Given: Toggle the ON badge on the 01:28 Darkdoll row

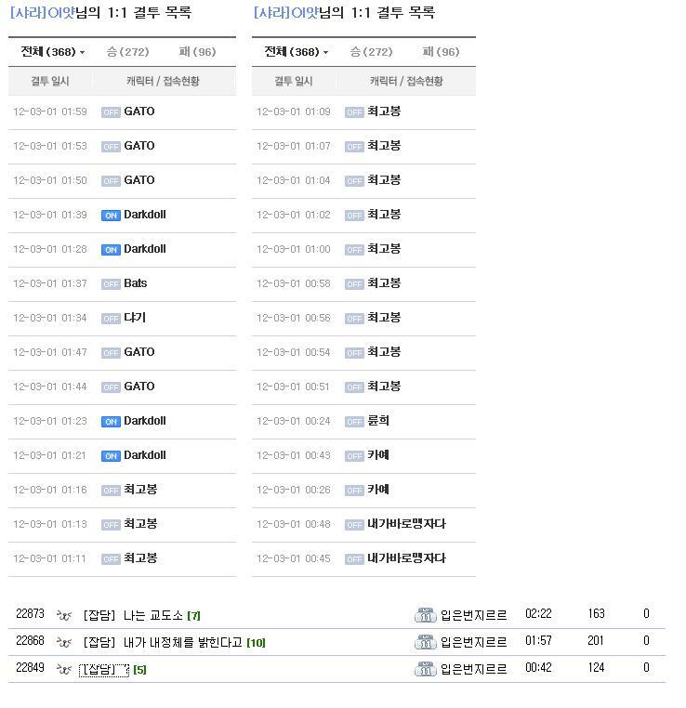Looking at the screenshot, I should pyautogui.click(x=111, y=250).
